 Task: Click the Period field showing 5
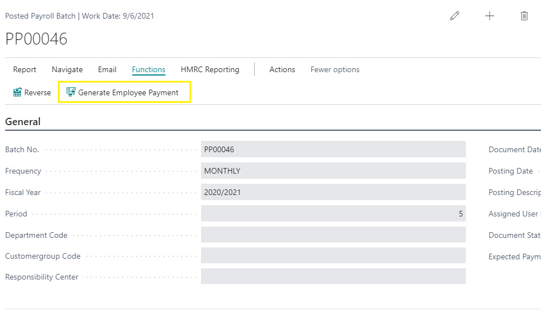pyautogui.click(x=333, y=214)
